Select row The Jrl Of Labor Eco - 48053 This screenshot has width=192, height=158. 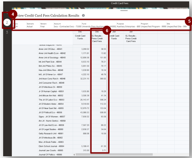[52, 100]
